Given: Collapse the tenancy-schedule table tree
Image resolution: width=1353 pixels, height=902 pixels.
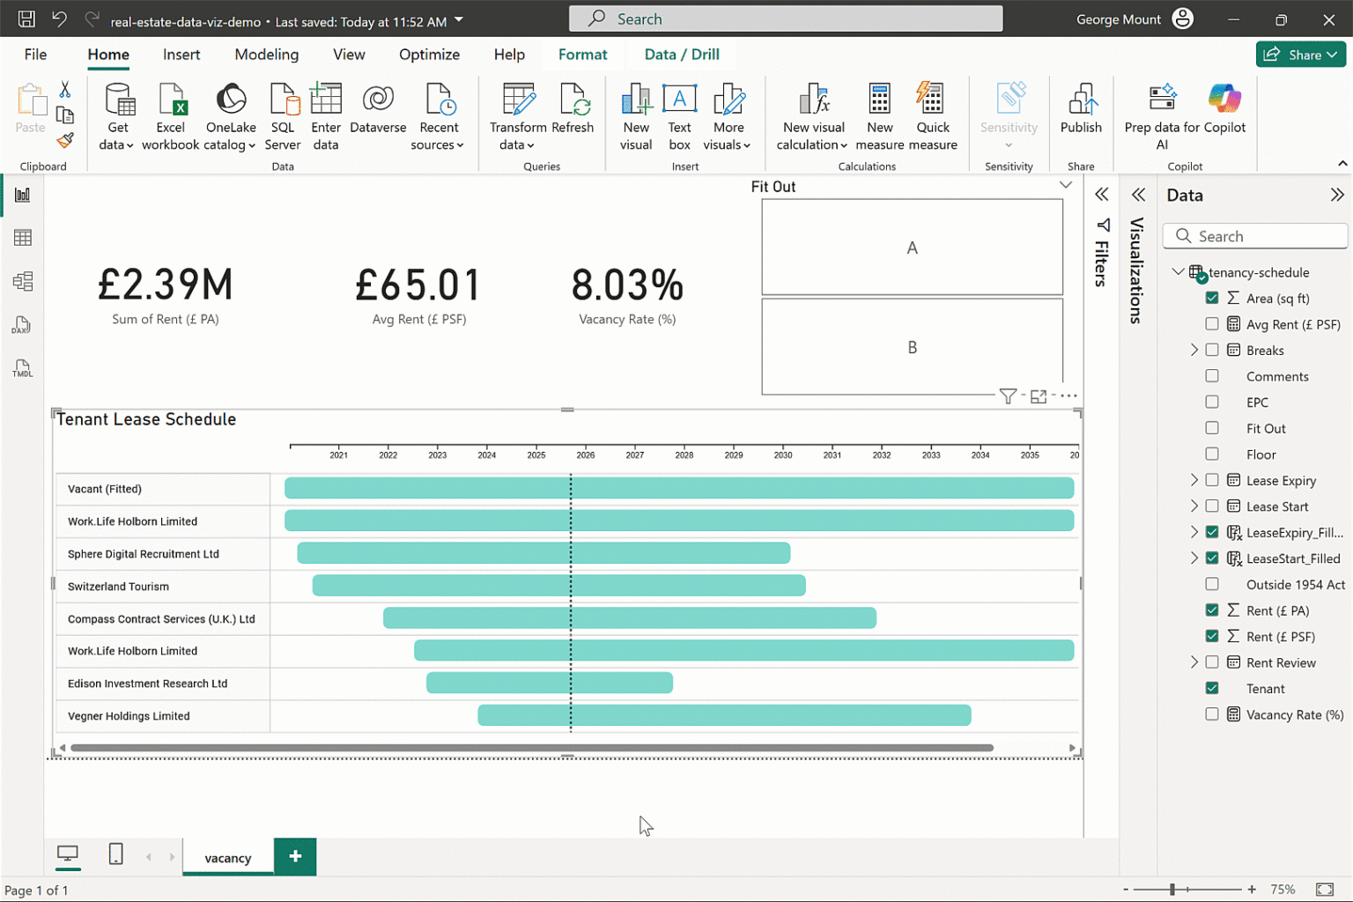Looking at the screenshot, I should 1178,272.
